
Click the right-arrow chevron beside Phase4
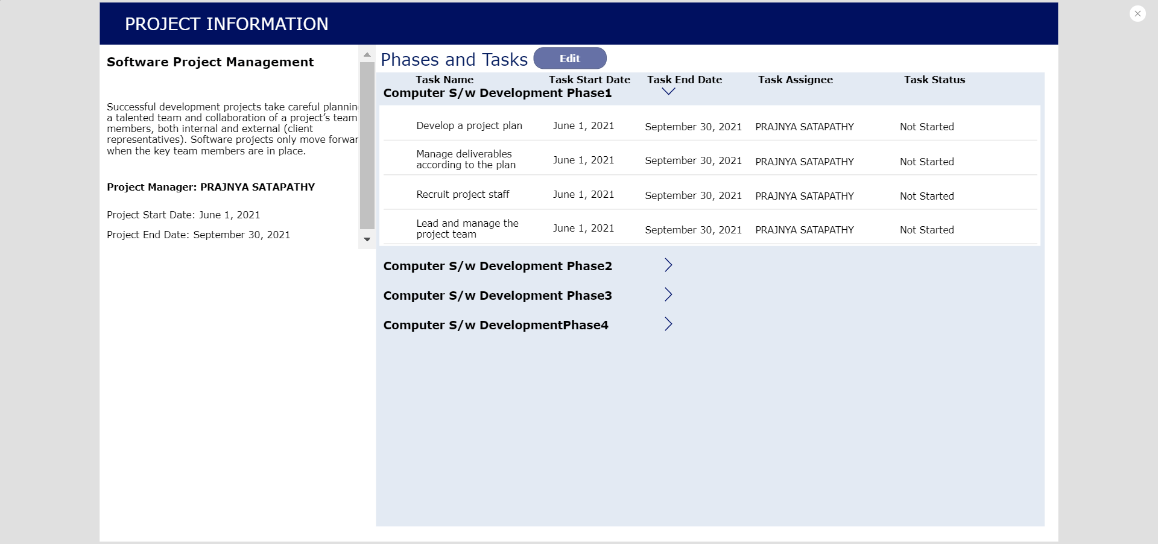[668, 324]
